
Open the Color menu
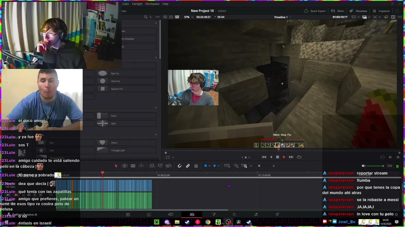coord(126,4)
